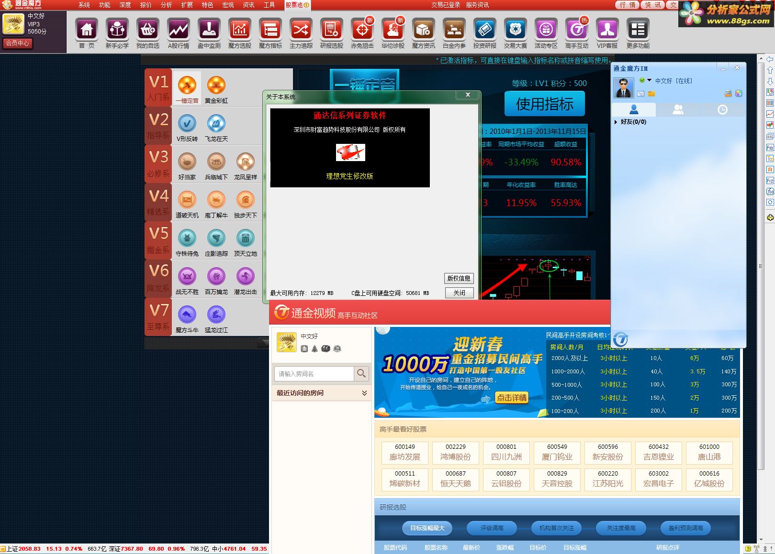The image size is (775, 554).
Task: Open the 报价 menu
Action: pyautogui.click(x=146, y=5)
